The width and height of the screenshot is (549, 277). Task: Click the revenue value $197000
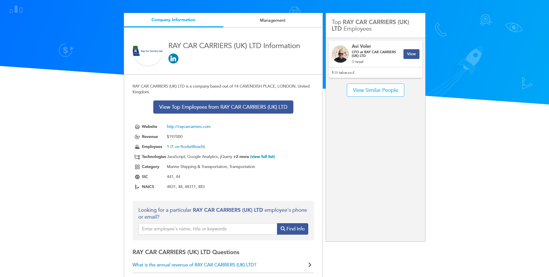[175, 136]
